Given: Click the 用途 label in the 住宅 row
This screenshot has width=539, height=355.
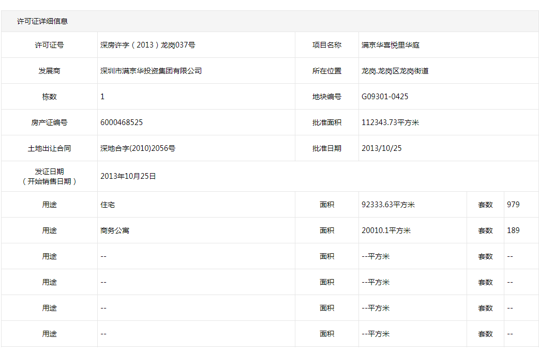Looking at the screenshot, I should coord(49,205).
